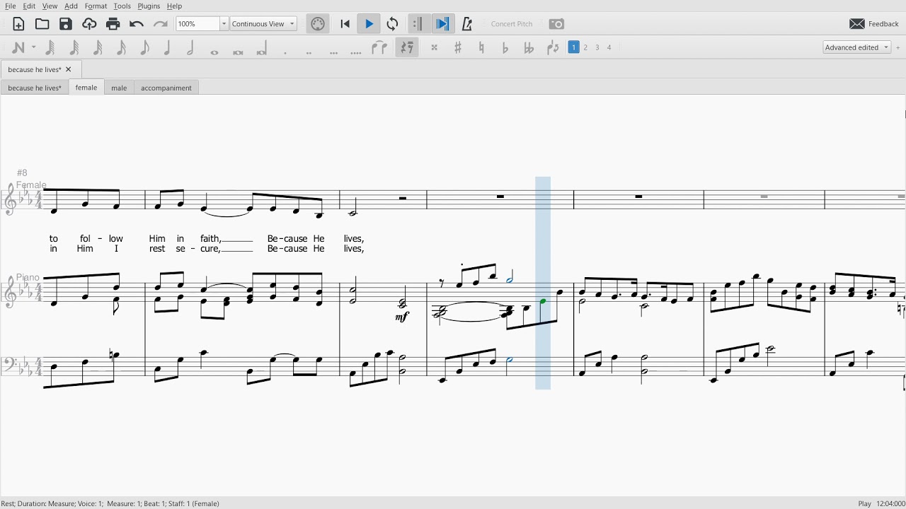Undo the last action
The width and height of the screenshot is (906, 509).
point(137,24)
